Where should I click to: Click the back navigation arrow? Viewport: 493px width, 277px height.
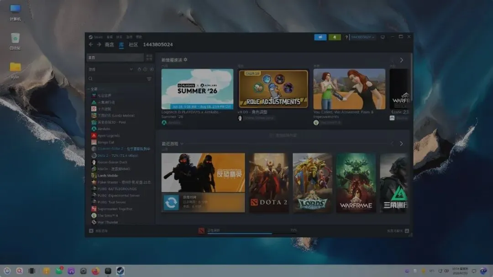[x=91, y=45]
